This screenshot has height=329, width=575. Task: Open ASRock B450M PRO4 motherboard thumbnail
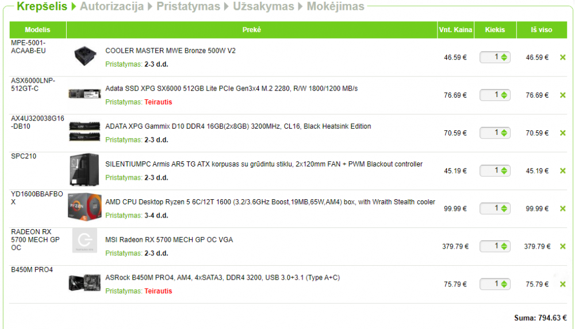pos(85,283)
